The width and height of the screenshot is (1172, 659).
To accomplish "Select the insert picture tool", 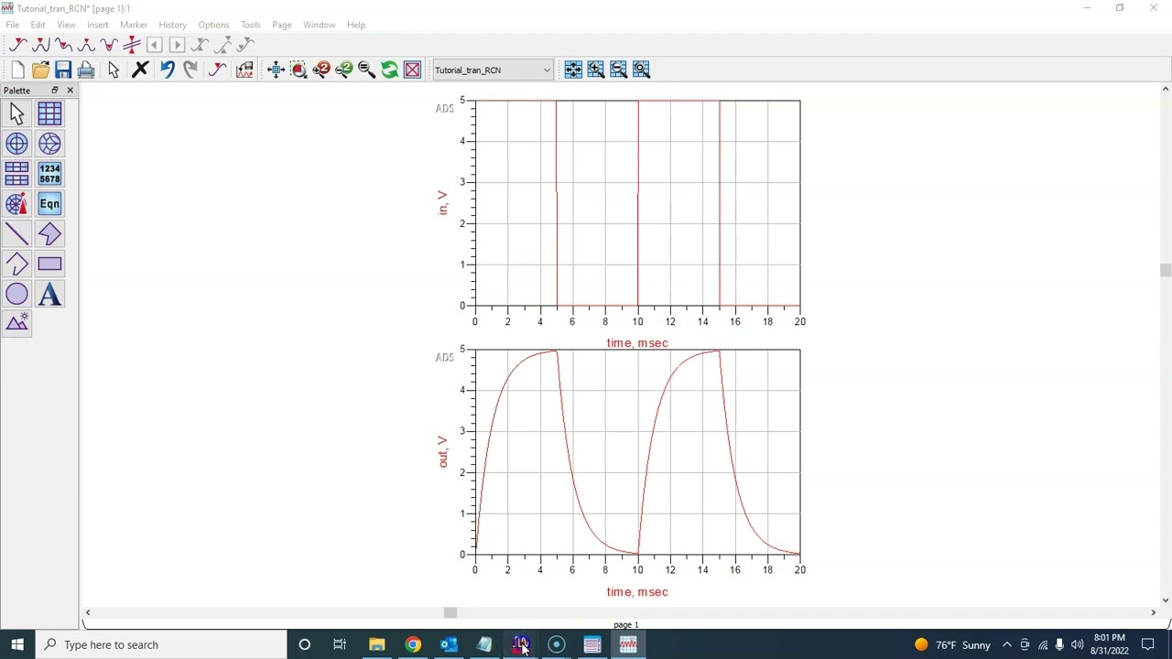I will point(16,323).
